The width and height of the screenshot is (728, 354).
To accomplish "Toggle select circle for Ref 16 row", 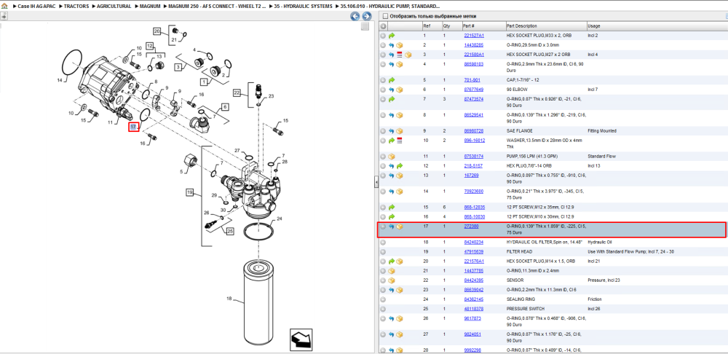I will coord(383,216).
